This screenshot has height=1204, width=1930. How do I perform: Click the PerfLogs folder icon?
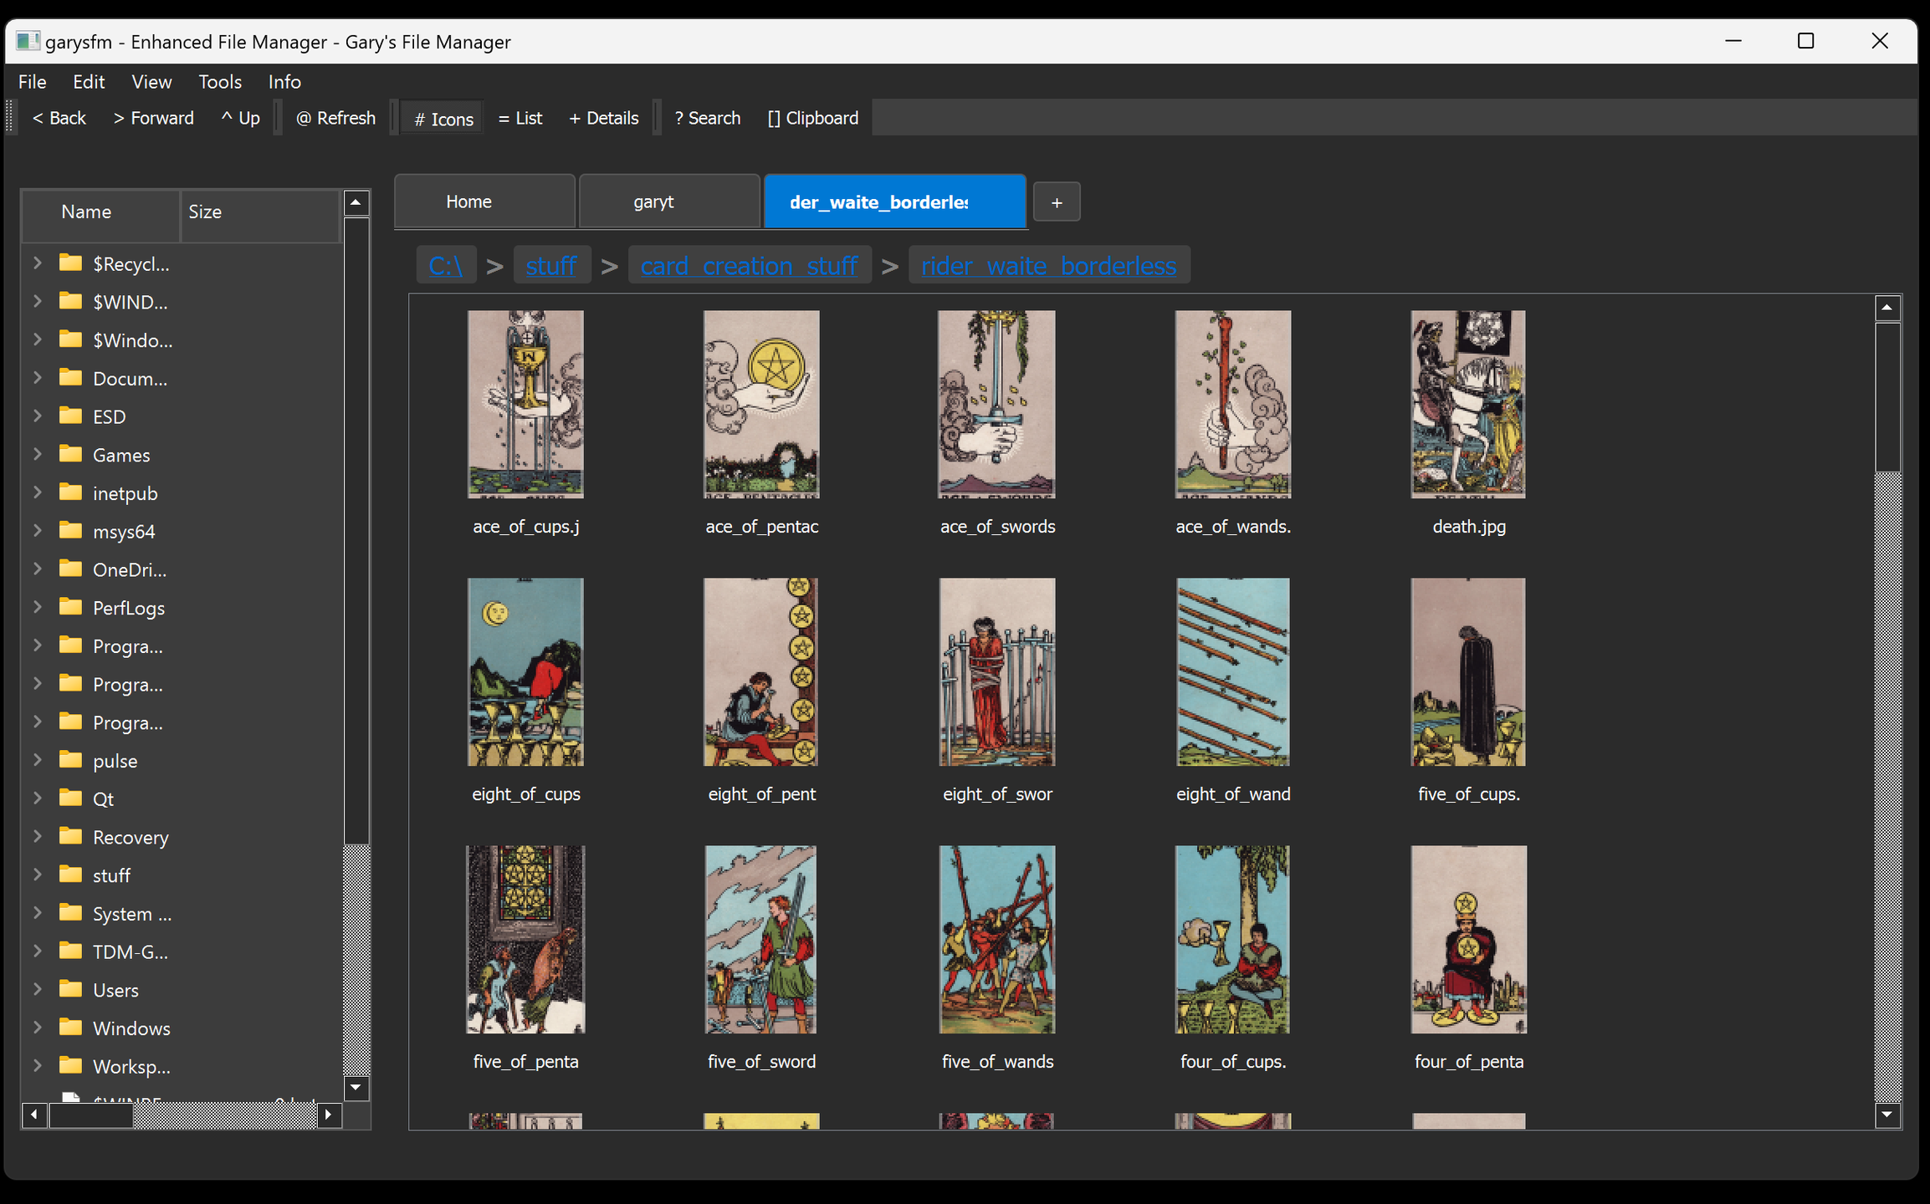point(71,607)
